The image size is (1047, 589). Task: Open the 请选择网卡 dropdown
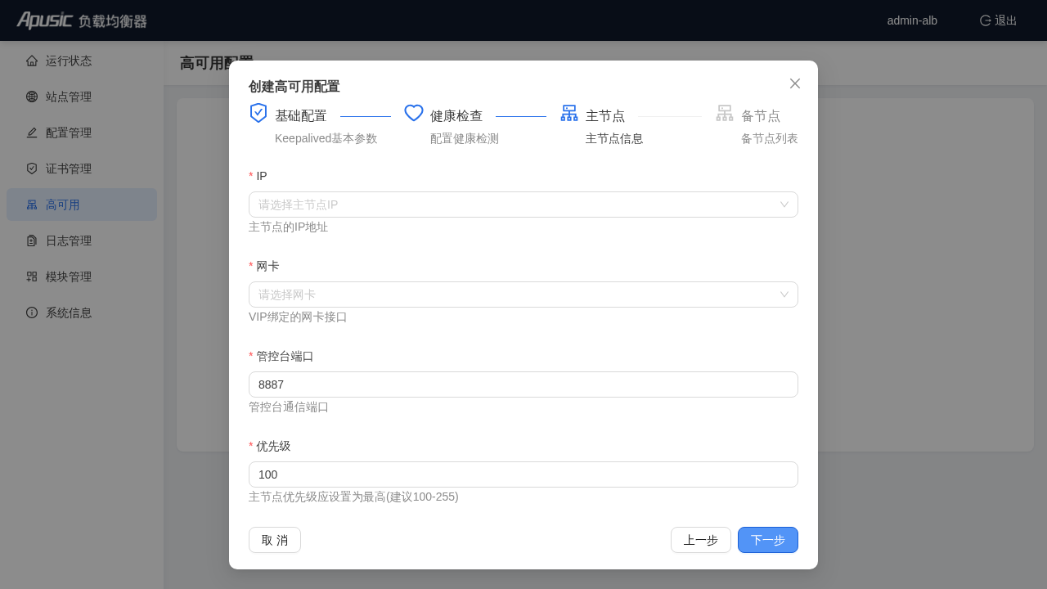point(523,294)
